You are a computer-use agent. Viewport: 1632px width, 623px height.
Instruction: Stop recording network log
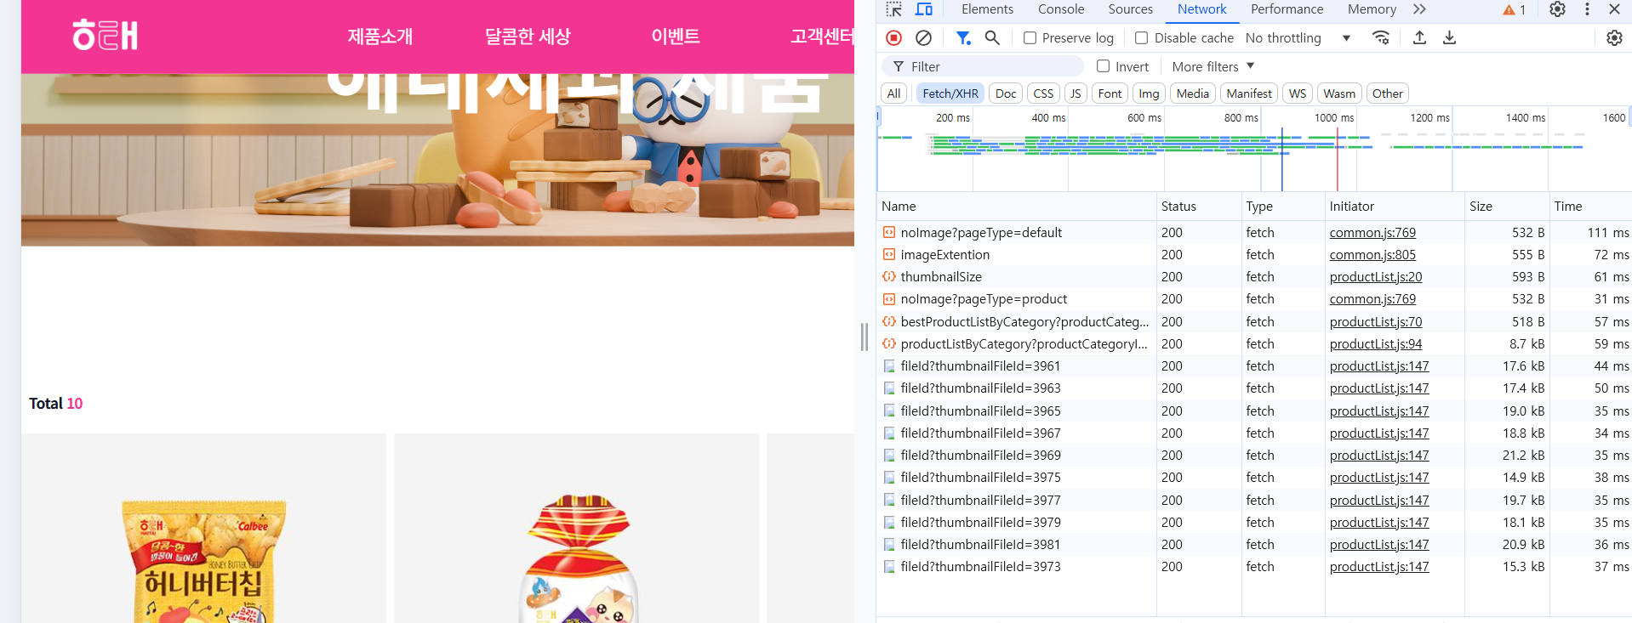pos(893,37)
